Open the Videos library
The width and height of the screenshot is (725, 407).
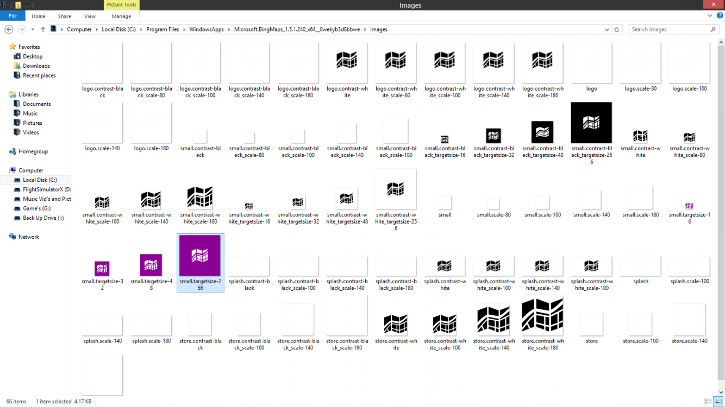30,132
